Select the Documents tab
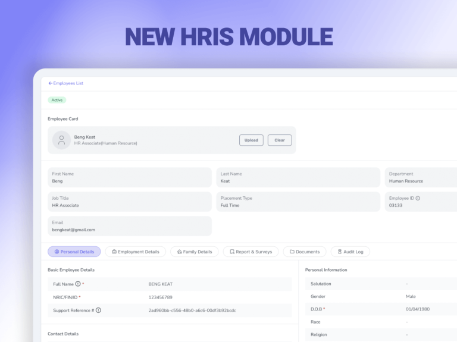This screenshot has width=457, height=342. (305, 252)
